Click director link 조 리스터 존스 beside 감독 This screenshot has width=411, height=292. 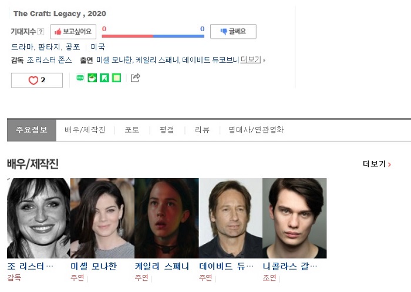pyautogui.click(x=49, y=60)
